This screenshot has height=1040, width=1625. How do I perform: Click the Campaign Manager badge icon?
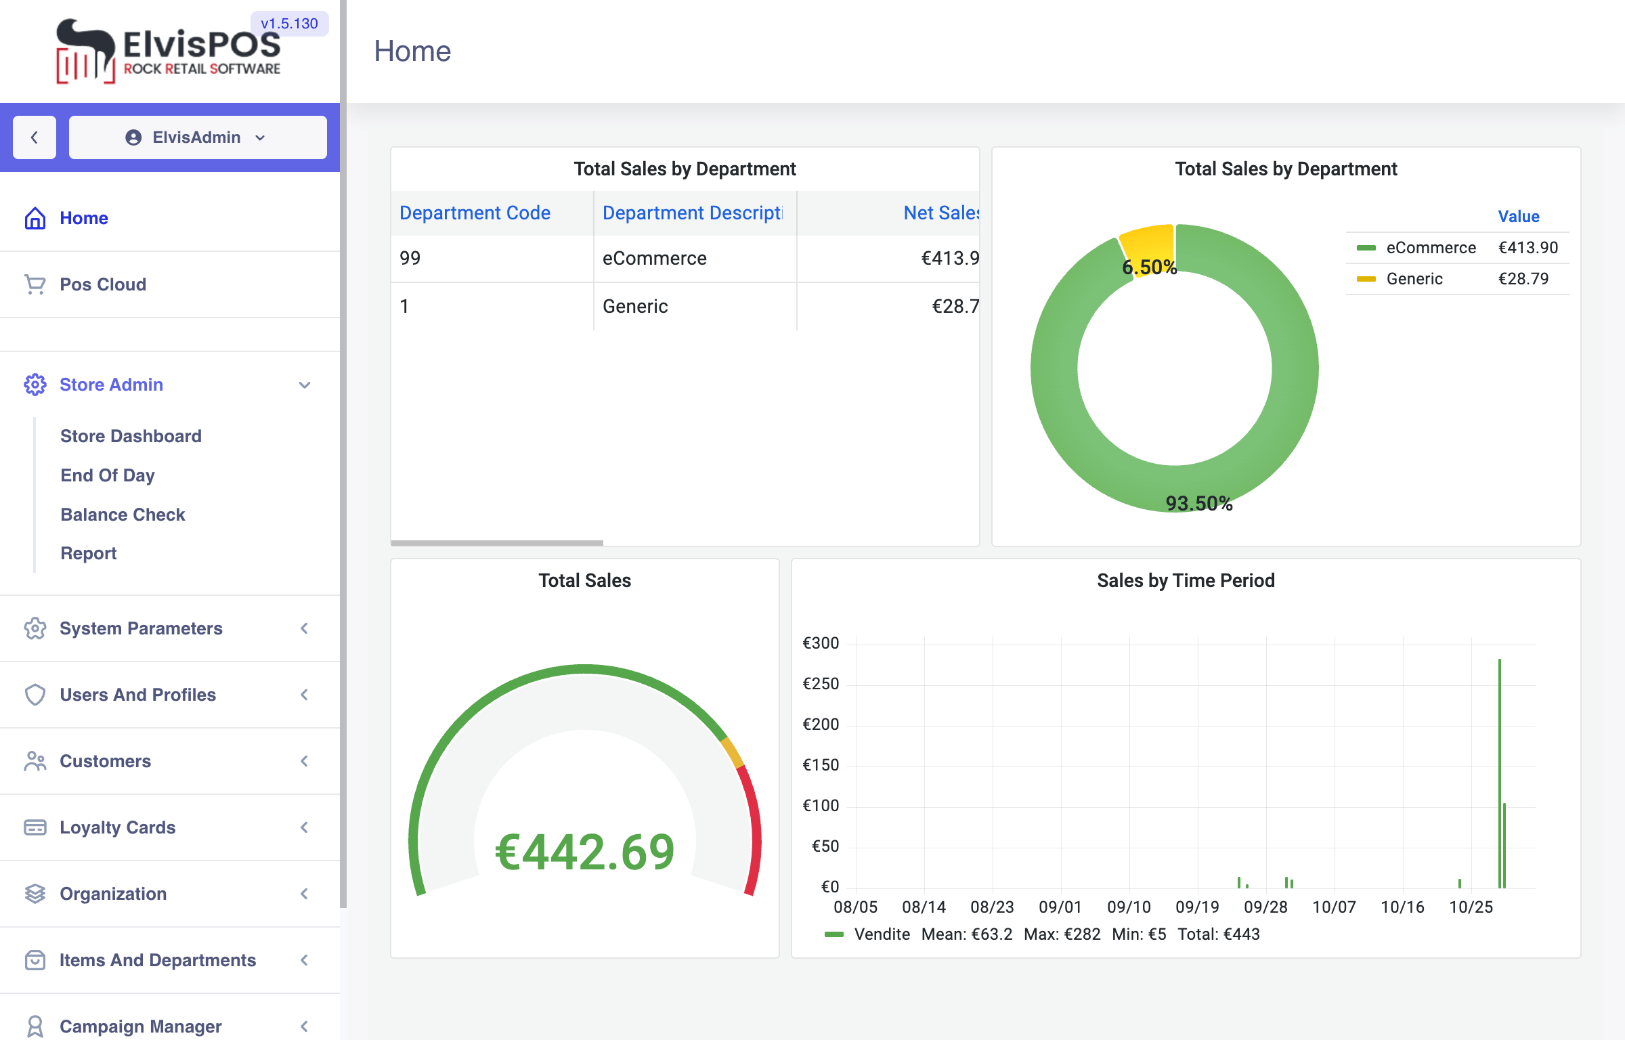(x=35, y=1026)
